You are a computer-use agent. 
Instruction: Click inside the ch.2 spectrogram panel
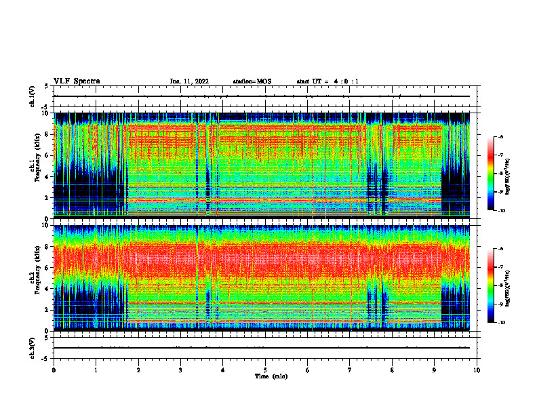[262, 278]
